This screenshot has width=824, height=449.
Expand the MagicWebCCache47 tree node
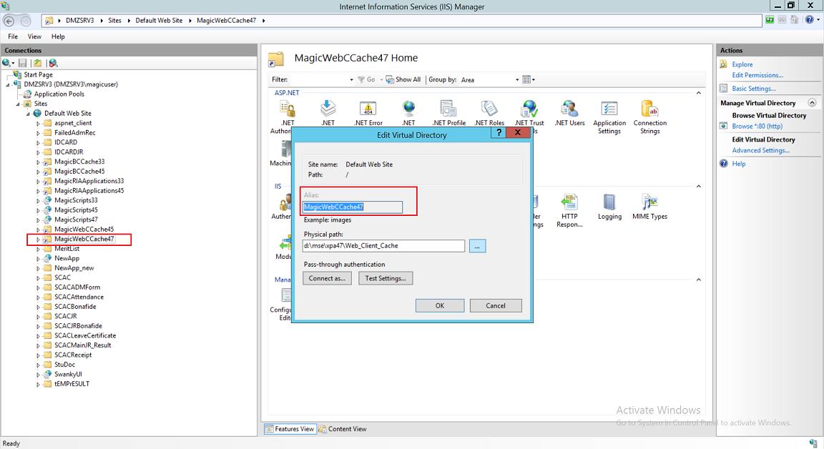pos(38,240)
